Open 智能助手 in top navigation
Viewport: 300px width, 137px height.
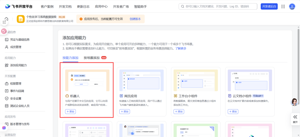[141, 6]
